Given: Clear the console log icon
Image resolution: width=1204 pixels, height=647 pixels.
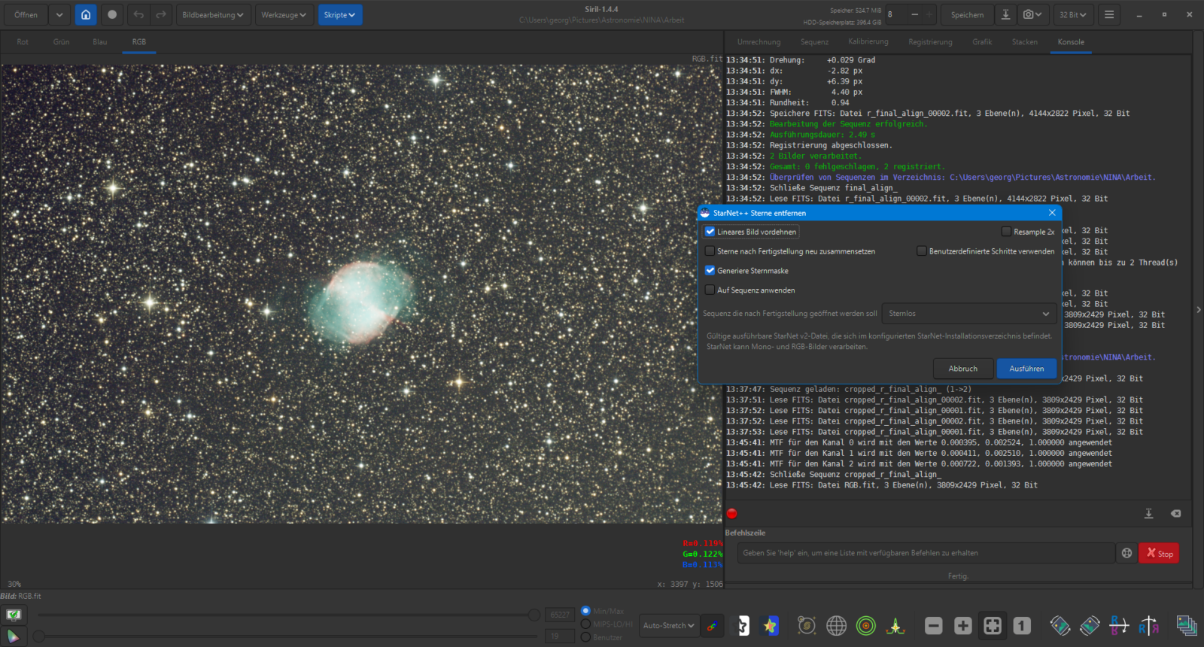Looking at the screenshot, I should [x=1175, y=513].
